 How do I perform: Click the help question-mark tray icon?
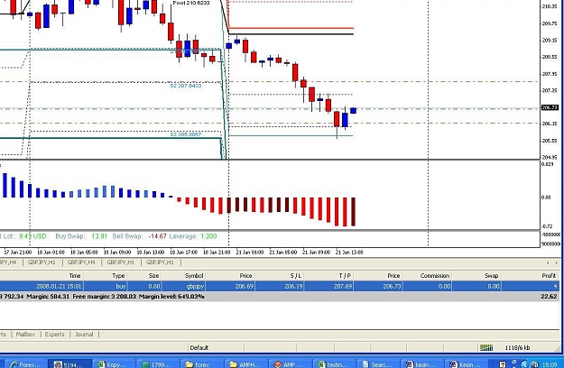503,364
